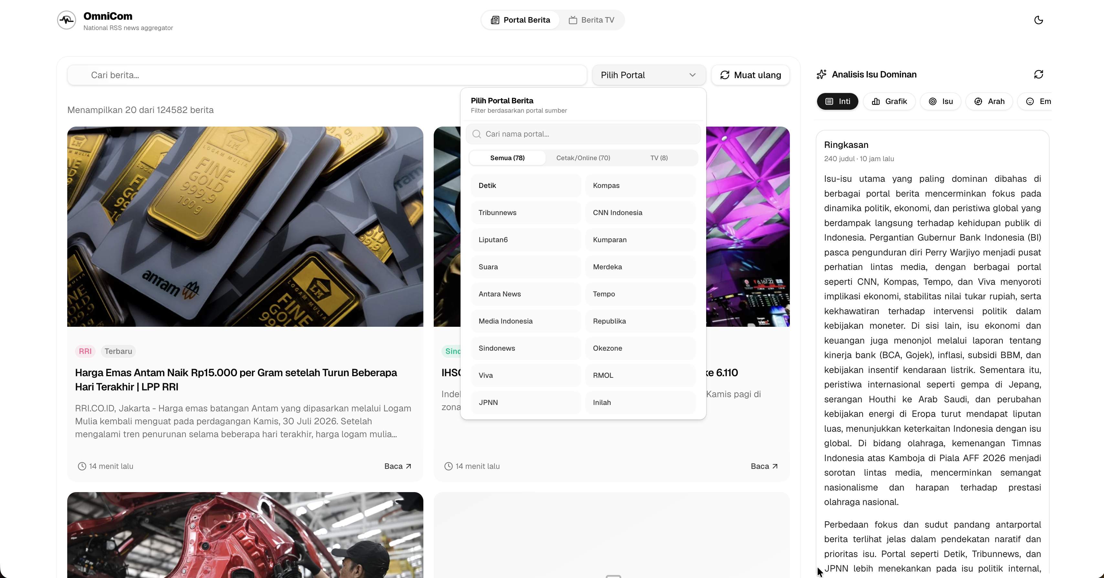Viewport: 1104px width, 578px height.
Task: Click the text "Menampilkan 20 dari 124582 berita"
Action: (141, 110)
